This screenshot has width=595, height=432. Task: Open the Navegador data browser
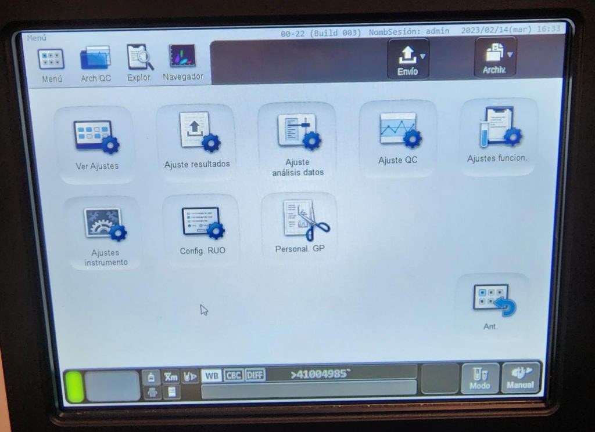pyautogui.click(x=183, y=63)
